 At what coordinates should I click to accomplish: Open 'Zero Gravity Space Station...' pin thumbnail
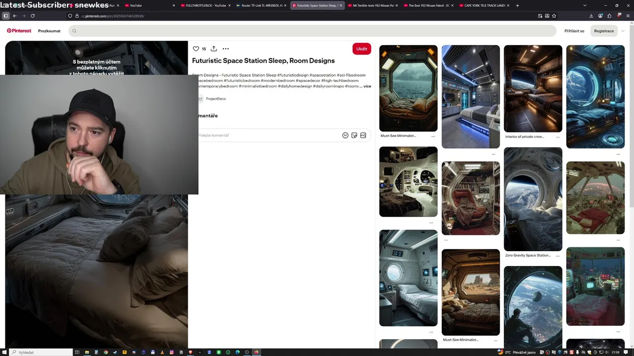533,199
